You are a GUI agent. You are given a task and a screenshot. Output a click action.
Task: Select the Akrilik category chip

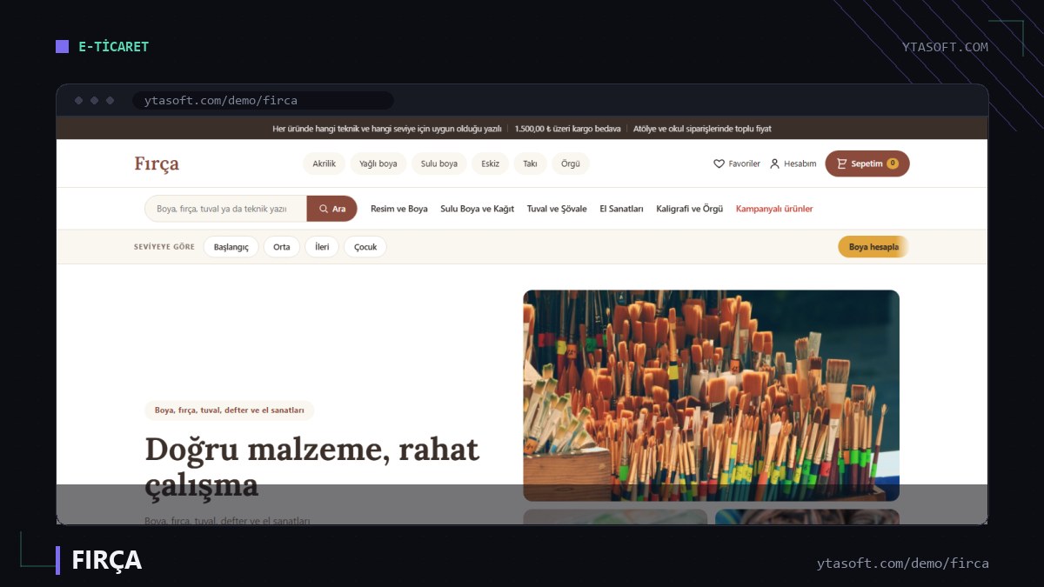click(324, 163)
